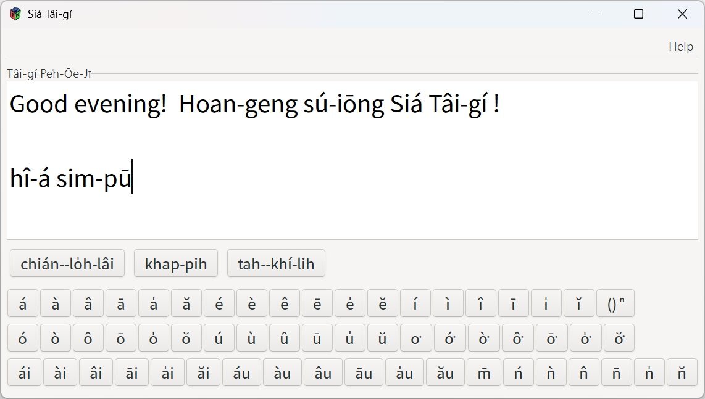The width and height of the screenshot is (705, 399).
Task: Open the Help menu
Action: [x=680, y=46]
